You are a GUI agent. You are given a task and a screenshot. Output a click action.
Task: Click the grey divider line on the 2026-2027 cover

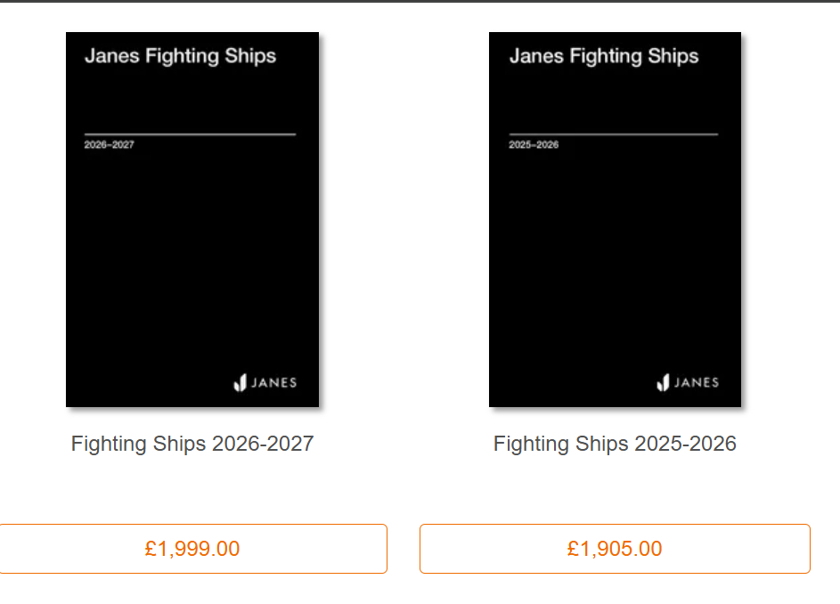(190, 135)
